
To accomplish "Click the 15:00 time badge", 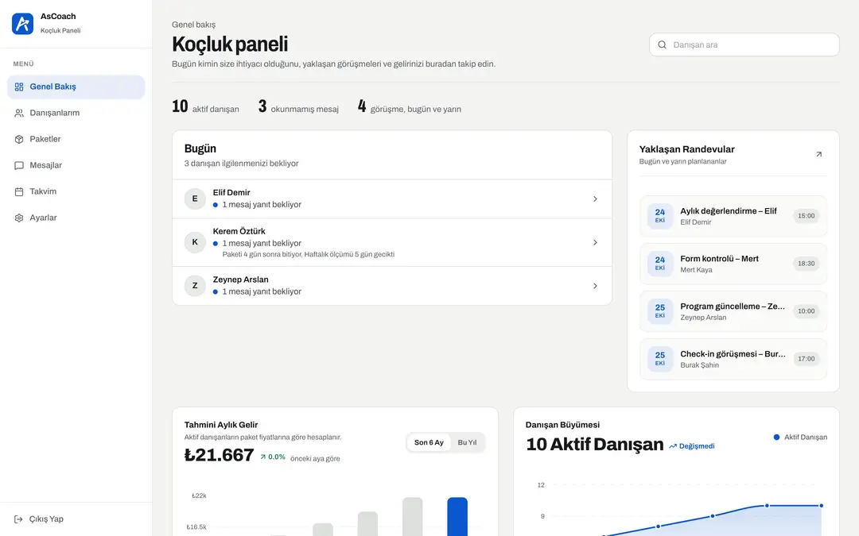I will point(806,216).
